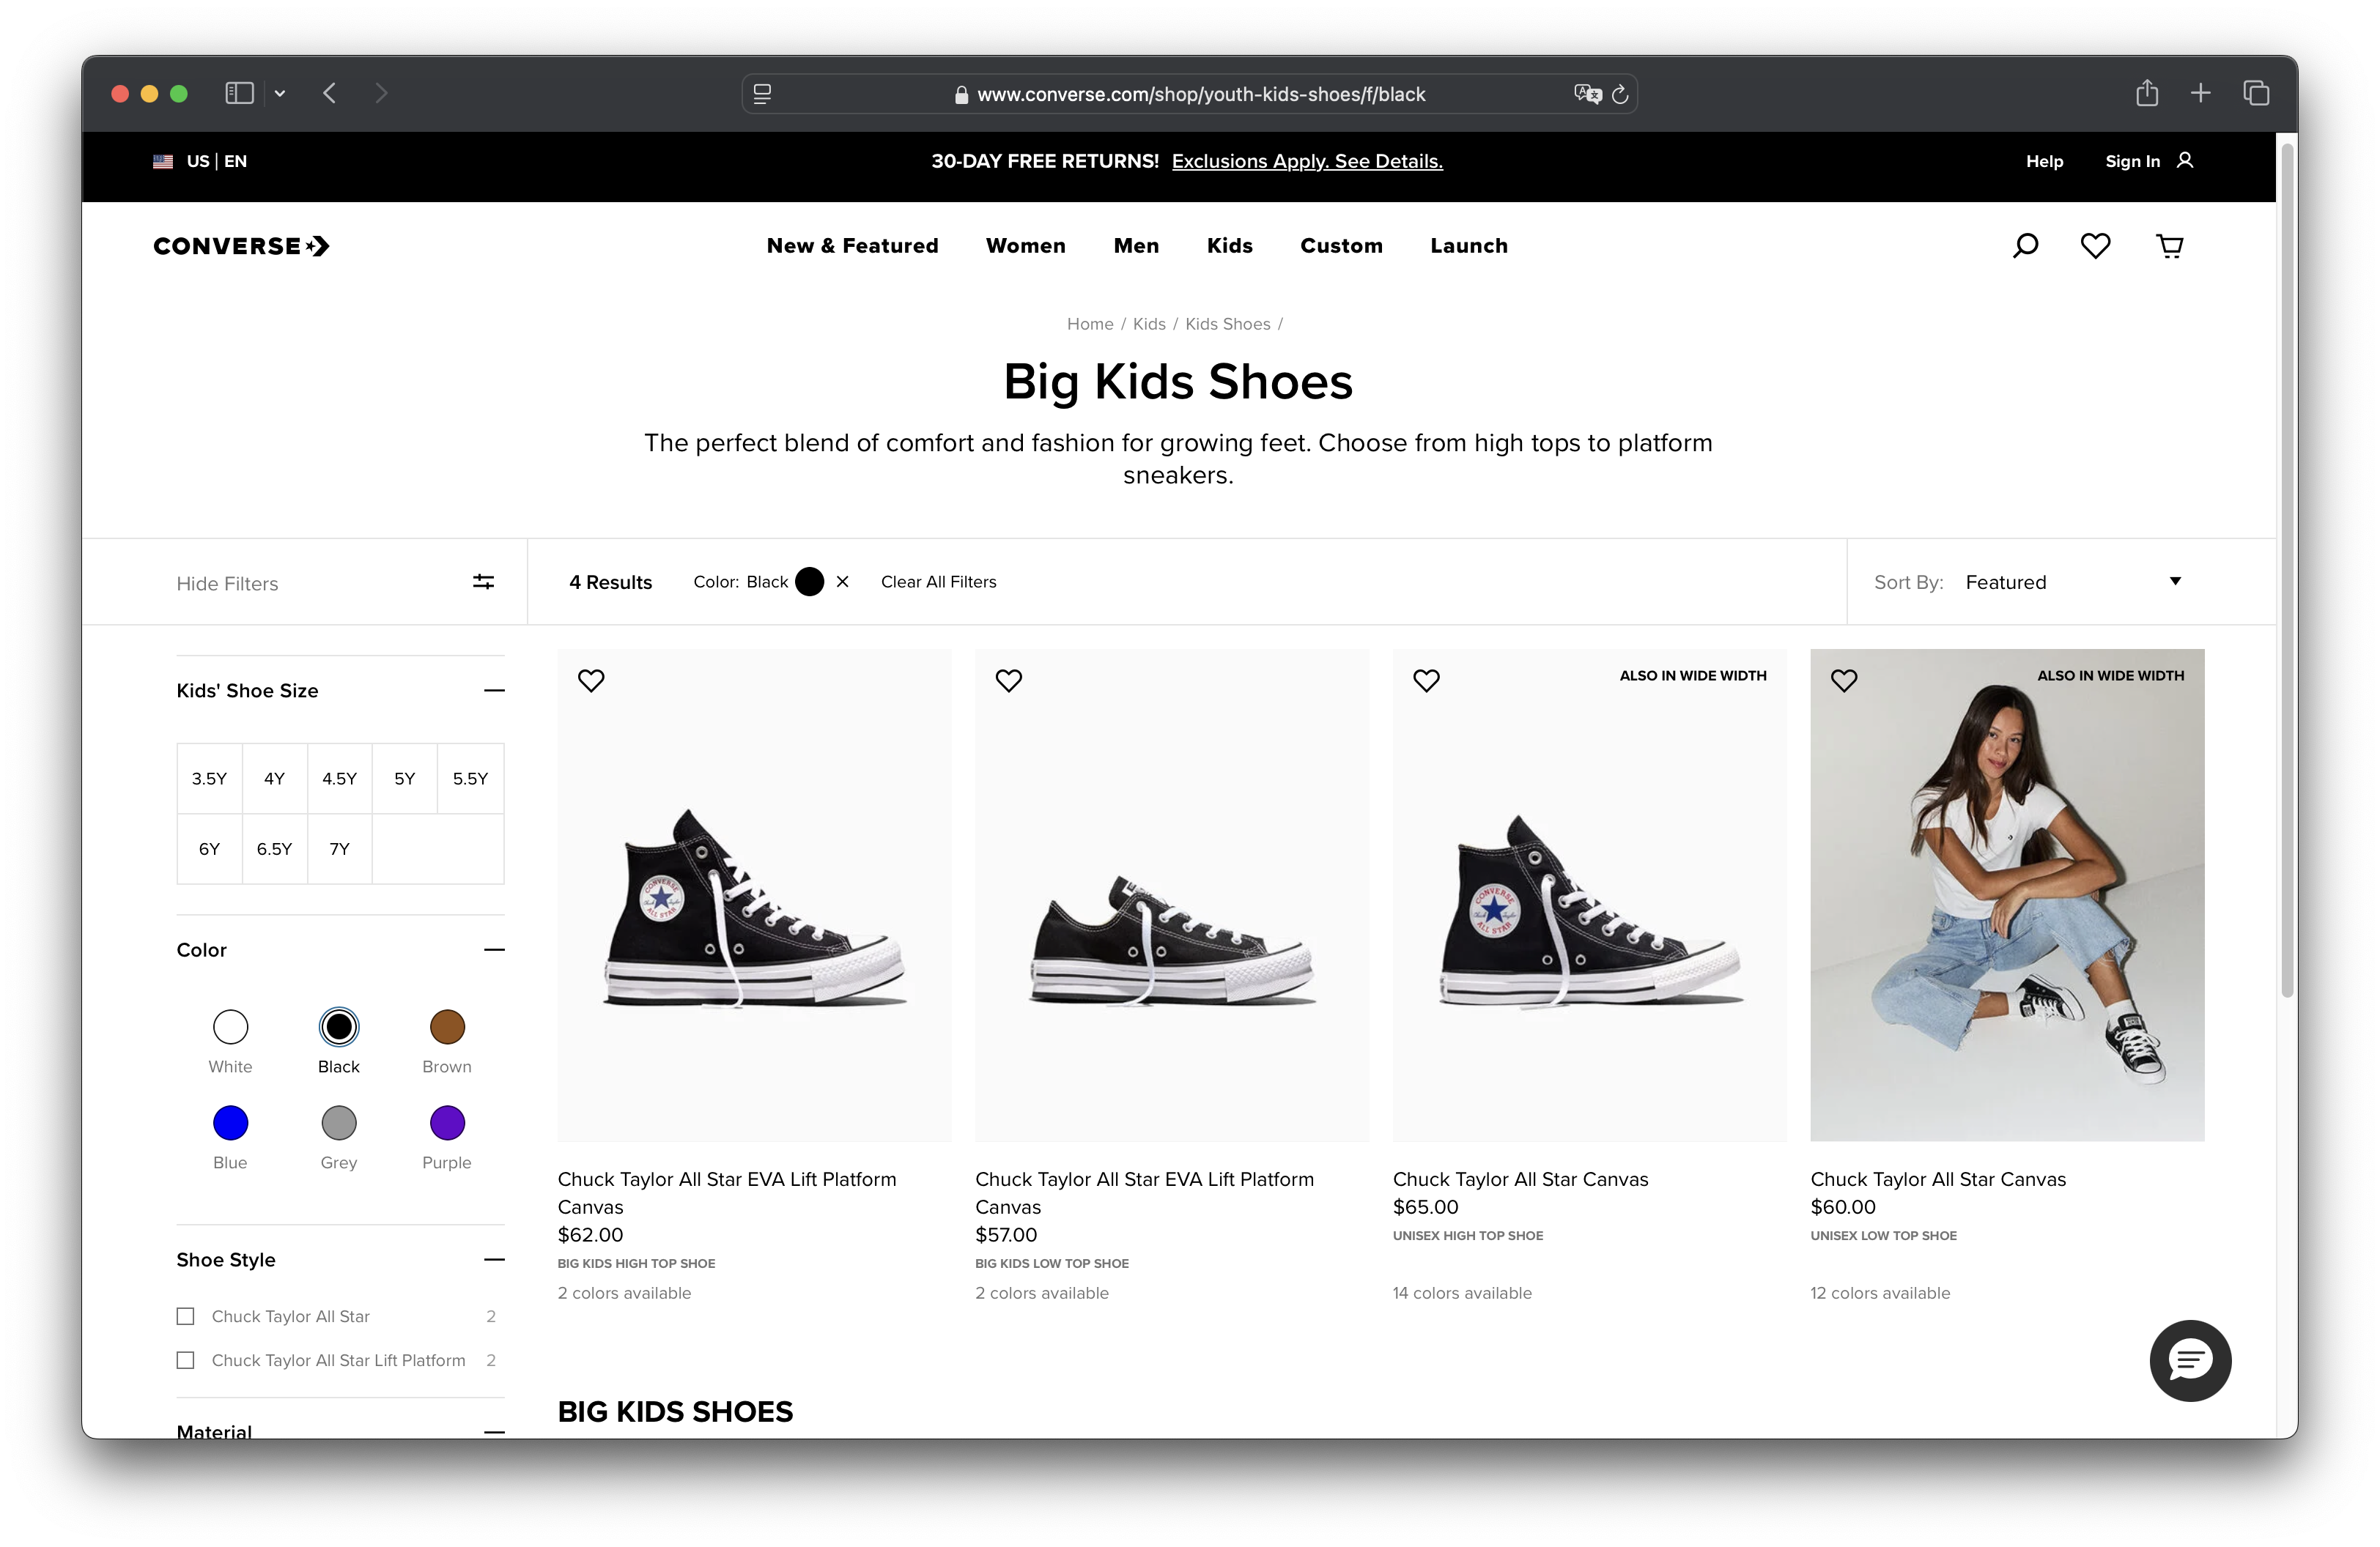Viewport: 2380px width, 1547px height.
Task: Open the Safari share icon
Action: [x=2147, y=92]
